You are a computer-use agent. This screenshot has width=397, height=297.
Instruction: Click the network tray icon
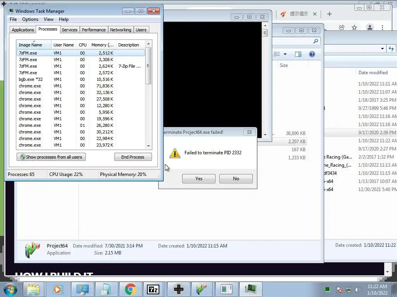point(349,290)
